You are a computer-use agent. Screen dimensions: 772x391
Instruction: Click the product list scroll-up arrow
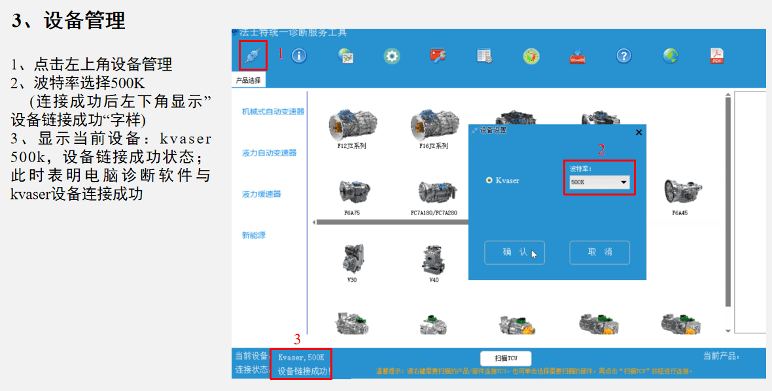(x=728, y=94)
